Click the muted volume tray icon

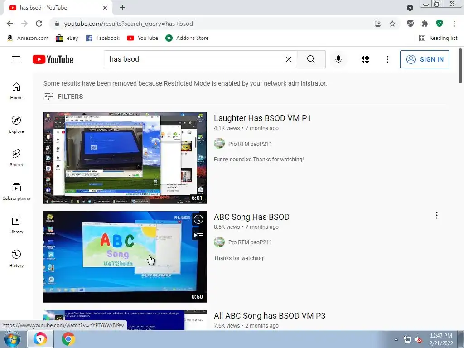coord(418,339)
